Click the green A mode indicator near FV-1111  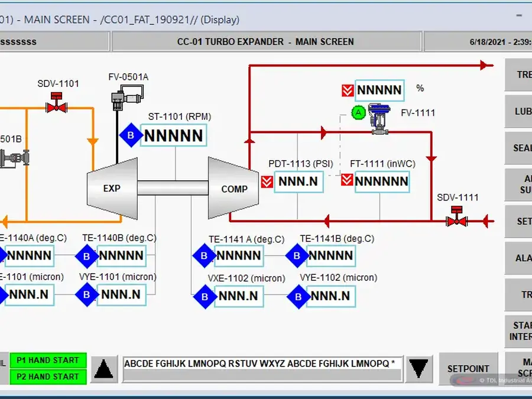[358, 113]
